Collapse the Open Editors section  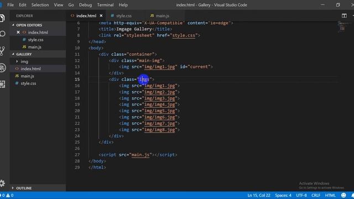coord(13,25)
